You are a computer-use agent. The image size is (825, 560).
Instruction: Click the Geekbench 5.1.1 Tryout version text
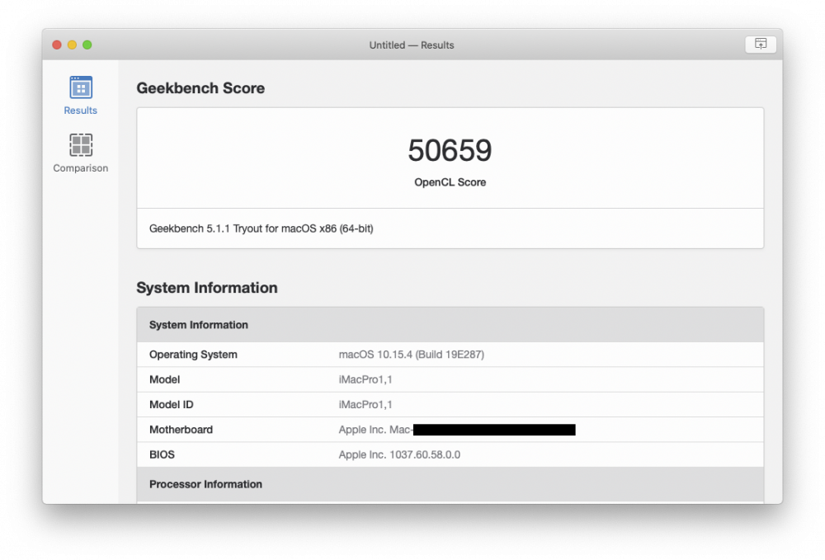pos(261,228)
